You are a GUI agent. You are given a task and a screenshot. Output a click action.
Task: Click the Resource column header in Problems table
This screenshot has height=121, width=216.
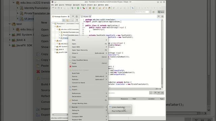tap(124, 99)
